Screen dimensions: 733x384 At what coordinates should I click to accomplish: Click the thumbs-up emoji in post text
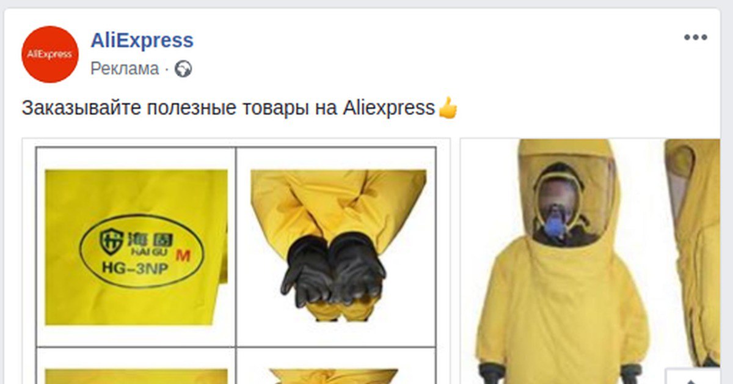[x=448, y=108]
